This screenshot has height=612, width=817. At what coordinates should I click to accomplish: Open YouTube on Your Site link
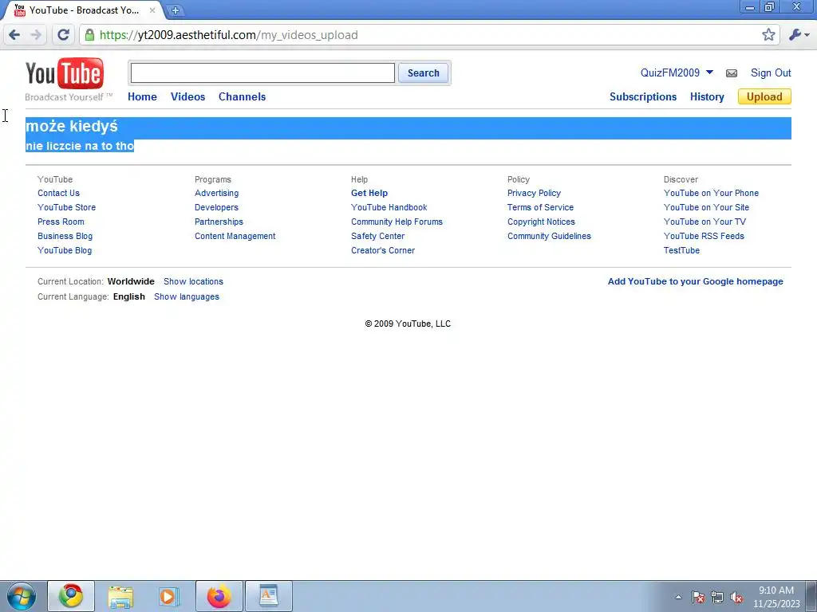pos(707,207)
